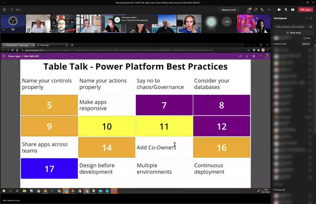Open the Teams meeting grid view icon
This screenshot has width=316, height=204.
coord(4,10)
